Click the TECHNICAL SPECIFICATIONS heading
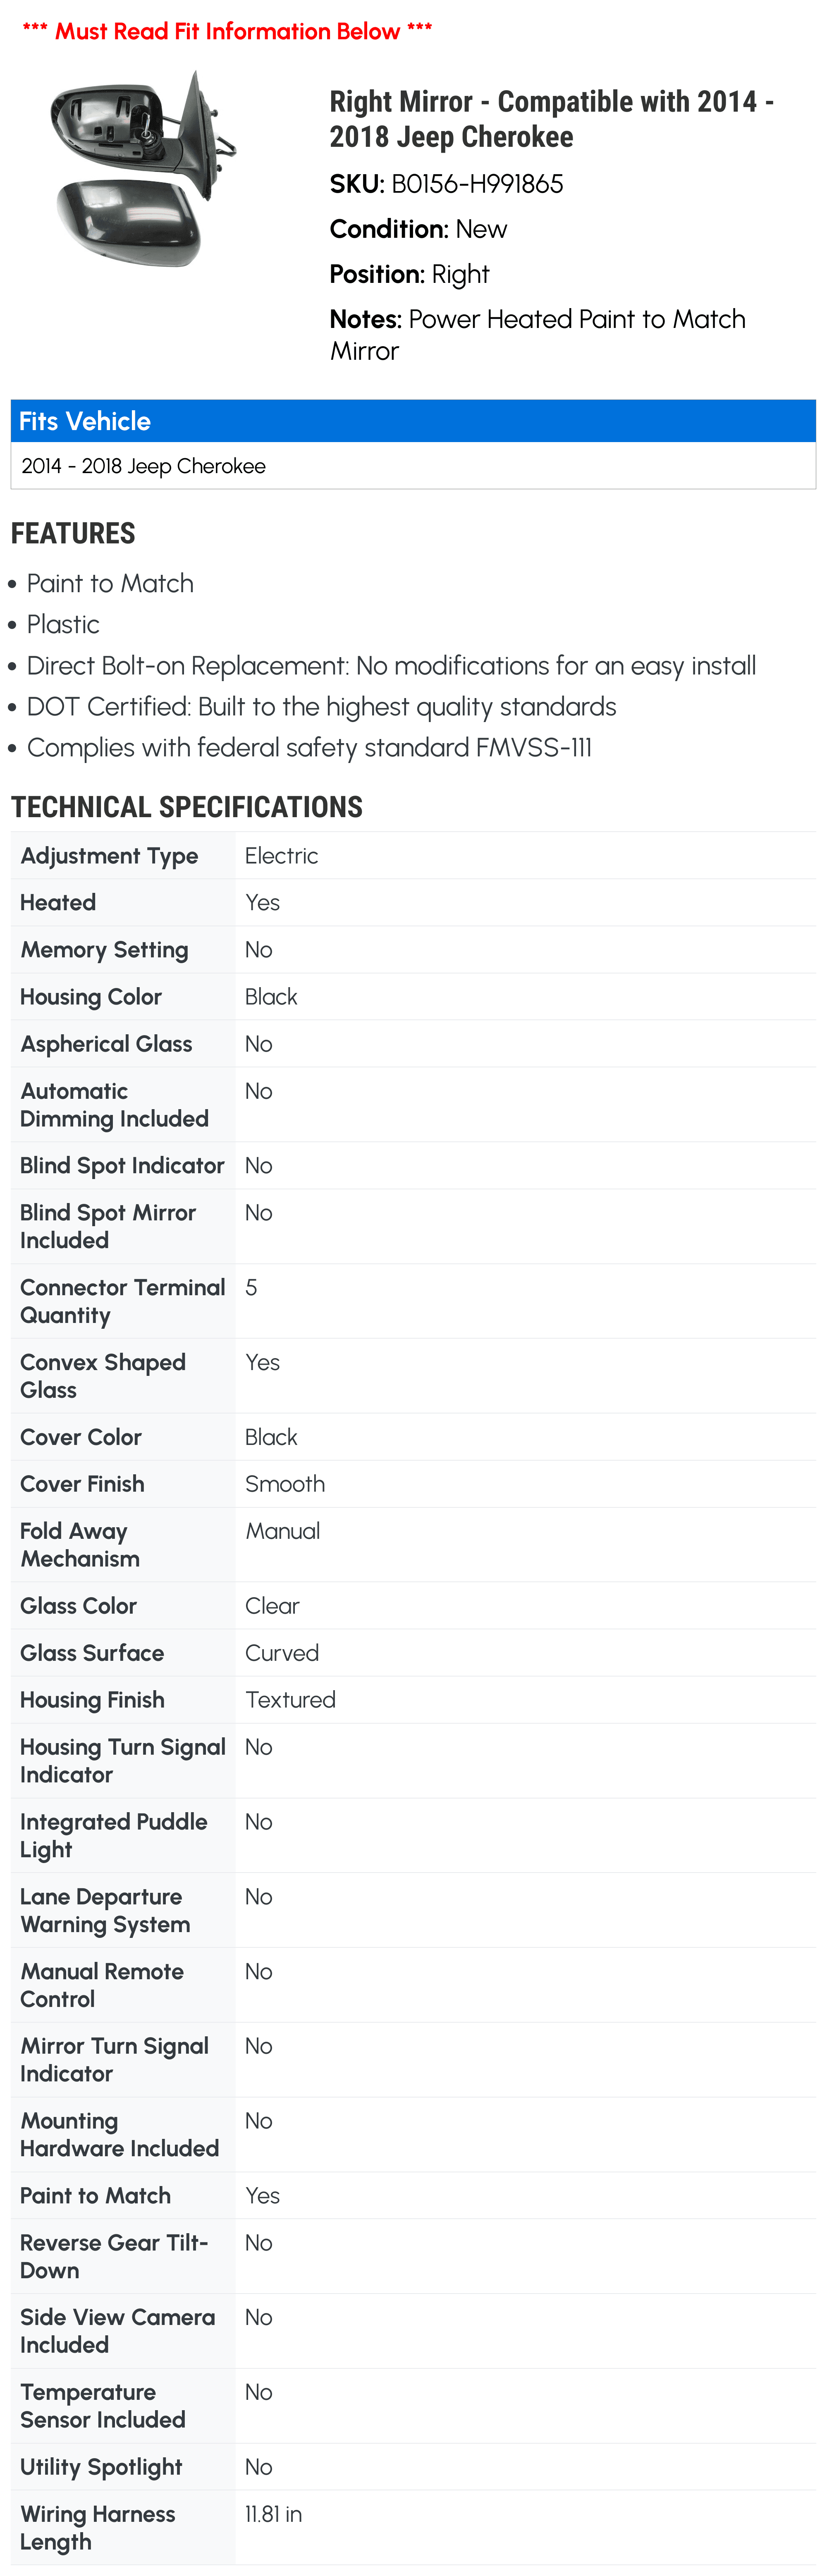The width and height of the screenshot is (827, 2576). (187, 807)
